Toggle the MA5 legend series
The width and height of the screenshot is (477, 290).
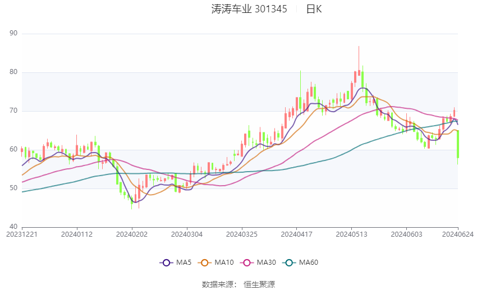pos(176,263)
